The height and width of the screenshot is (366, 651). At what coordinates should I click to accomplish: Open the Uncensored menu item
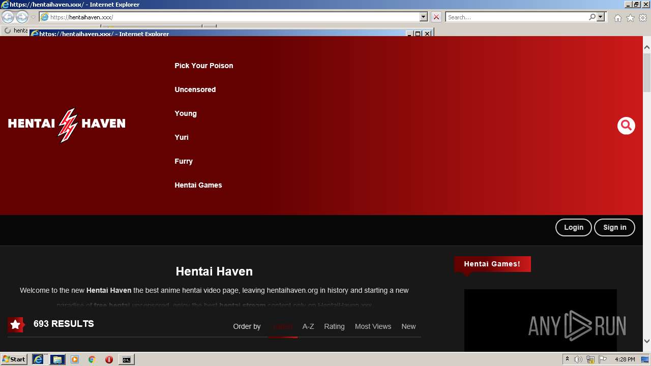click(x=195, y=89)
